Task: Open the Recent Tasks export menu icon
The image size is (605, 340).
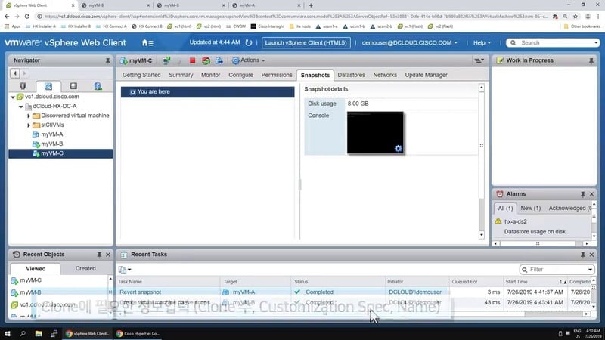Action: point(125,270)
